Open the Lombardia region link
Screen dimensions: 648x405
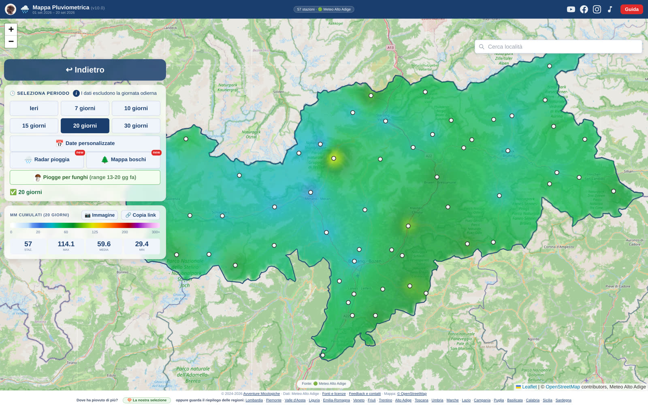point(254,400)
